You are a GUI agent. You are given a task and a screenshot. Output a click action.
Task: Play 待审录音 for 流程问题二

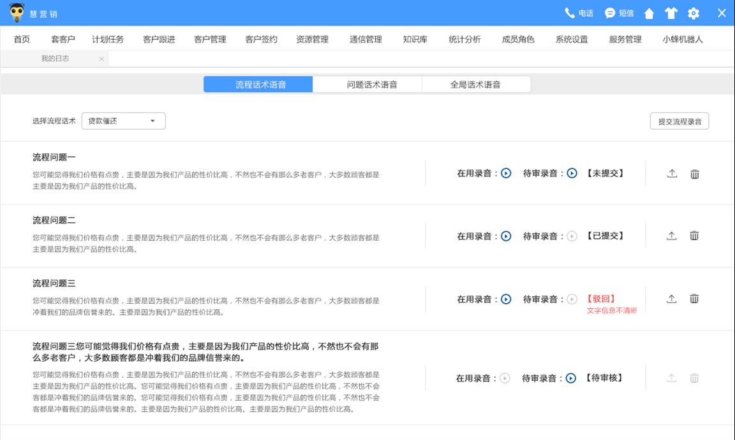[x=572, y=236]
